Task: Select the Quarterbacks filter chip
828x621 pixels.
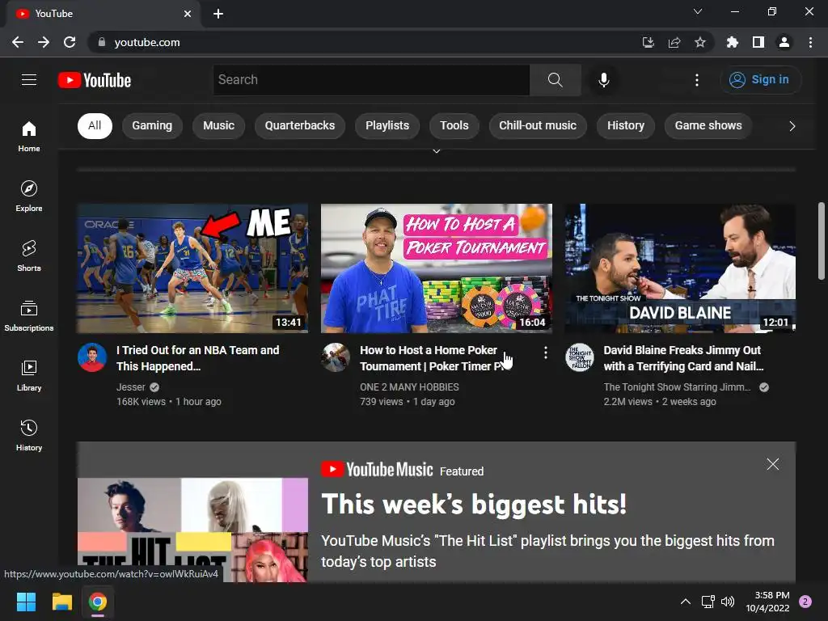Action: tap(300, 125)
